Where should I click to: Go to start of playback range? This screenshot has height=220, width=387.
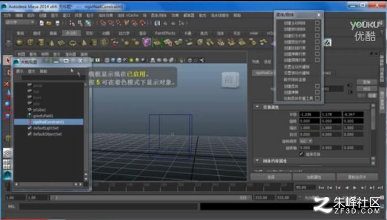[x=321, y=188]
